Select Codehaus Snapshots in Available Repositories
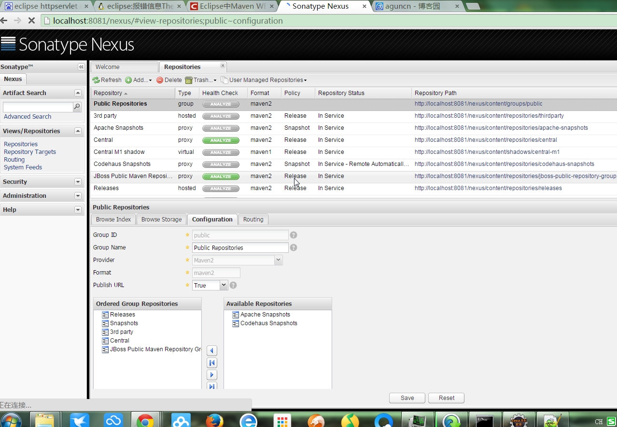The height and width of the screenshot is (427, 617). pyautogui.click(x=269, y=323)
